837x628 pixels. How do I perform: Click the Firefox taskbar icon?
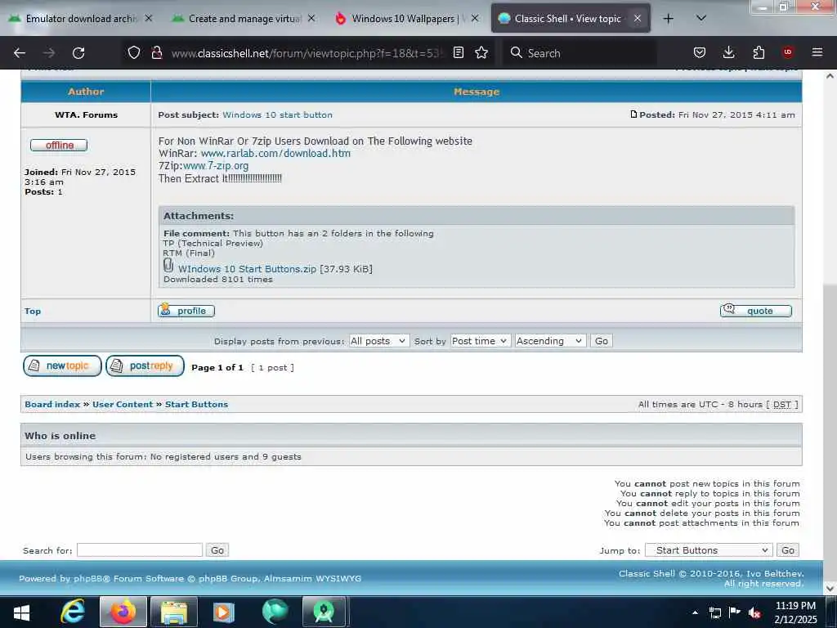[123, 612]
